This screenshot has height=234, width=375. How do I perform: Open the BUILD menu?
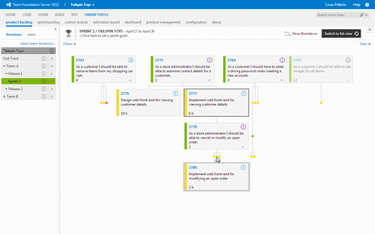point(59,14)
